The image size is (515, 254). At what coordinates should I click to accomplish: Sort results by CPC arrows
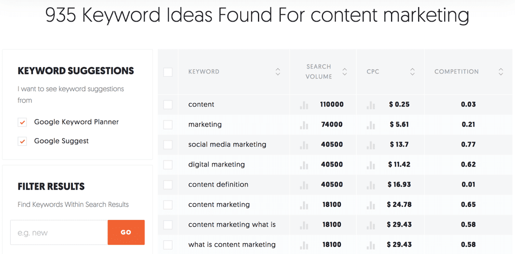(x=412, y=72)
